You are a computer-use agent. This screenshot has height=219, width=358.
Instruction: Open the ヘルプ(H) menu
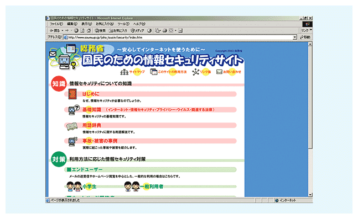tap(139, 24)
